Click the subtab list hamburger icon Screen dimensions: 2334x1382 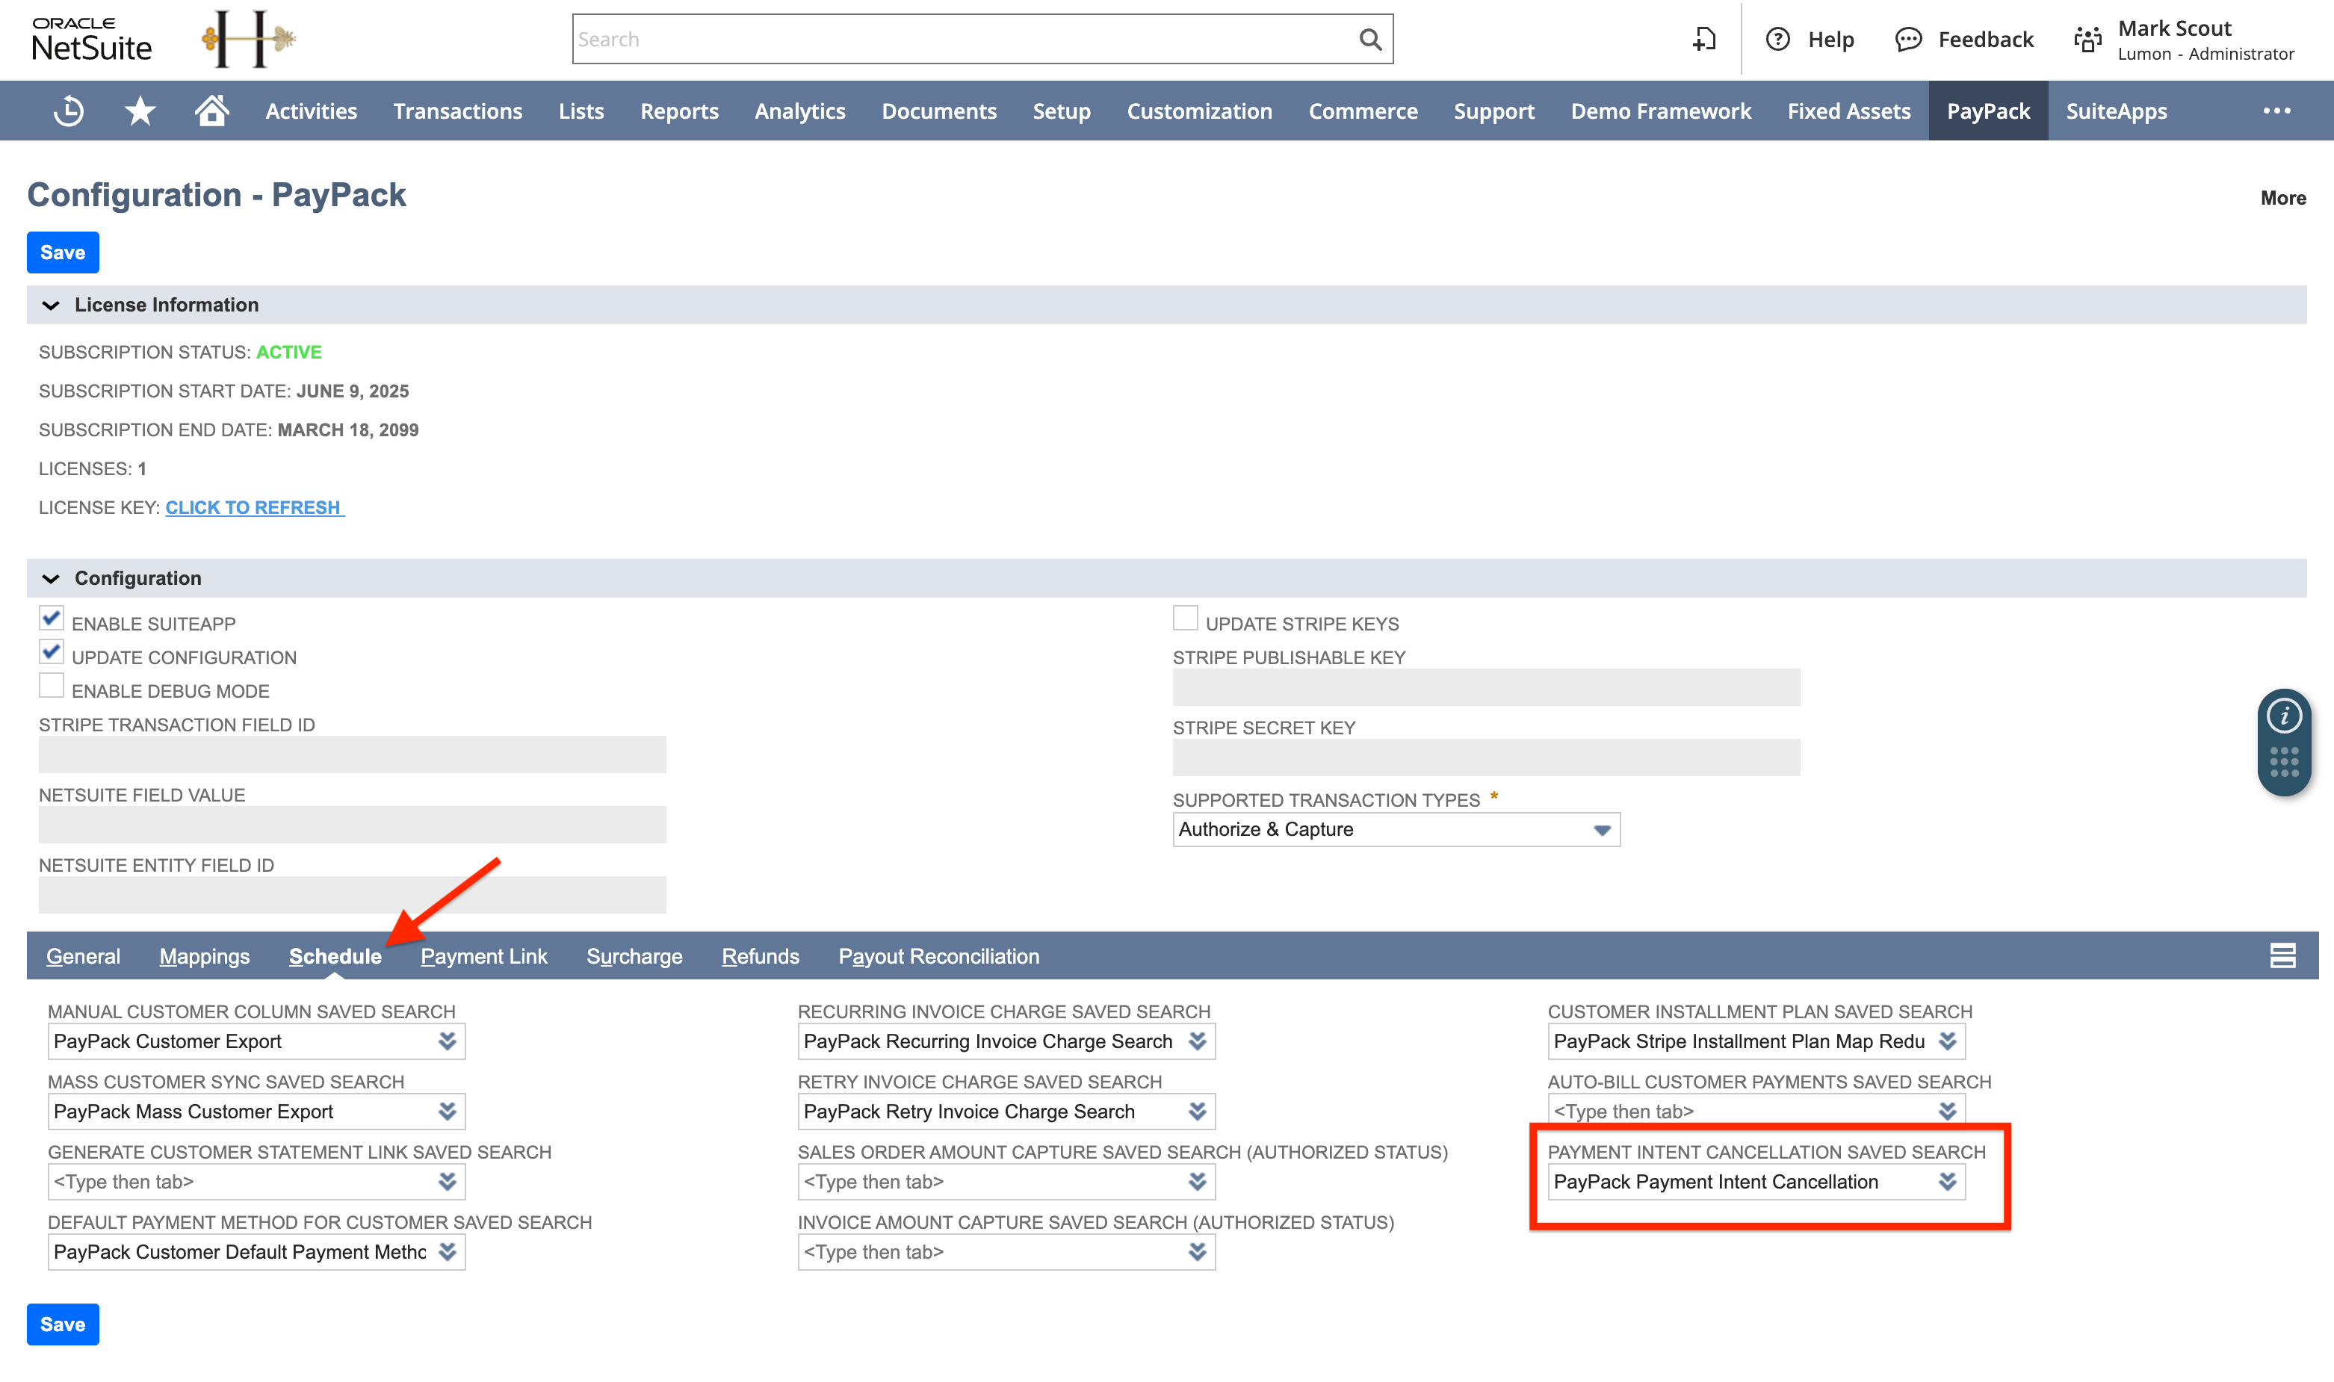tap(2282, 955)
